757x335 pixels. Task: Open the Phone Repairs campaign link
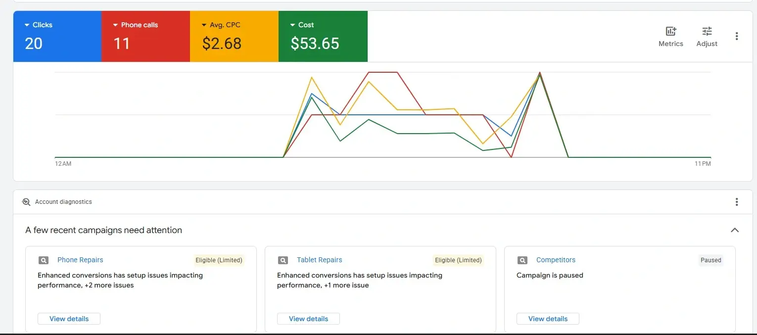[80, 260]
